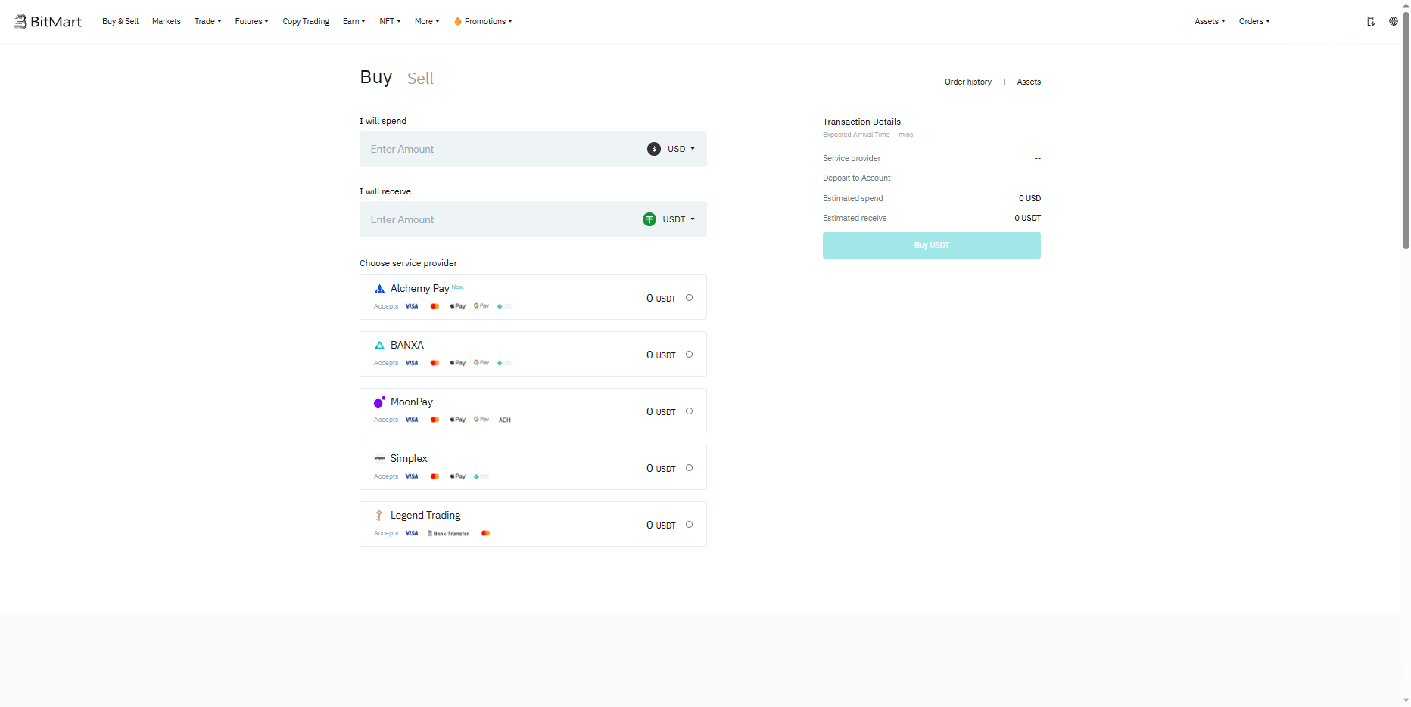Open the Assets link beside Order history

[1029, 82]
